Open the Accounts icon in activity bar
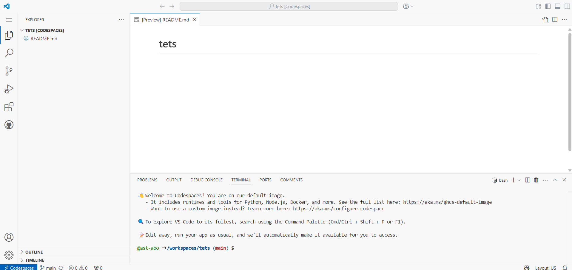The width and height of the screenshot is (572, 270). click(x=9, y=237)
